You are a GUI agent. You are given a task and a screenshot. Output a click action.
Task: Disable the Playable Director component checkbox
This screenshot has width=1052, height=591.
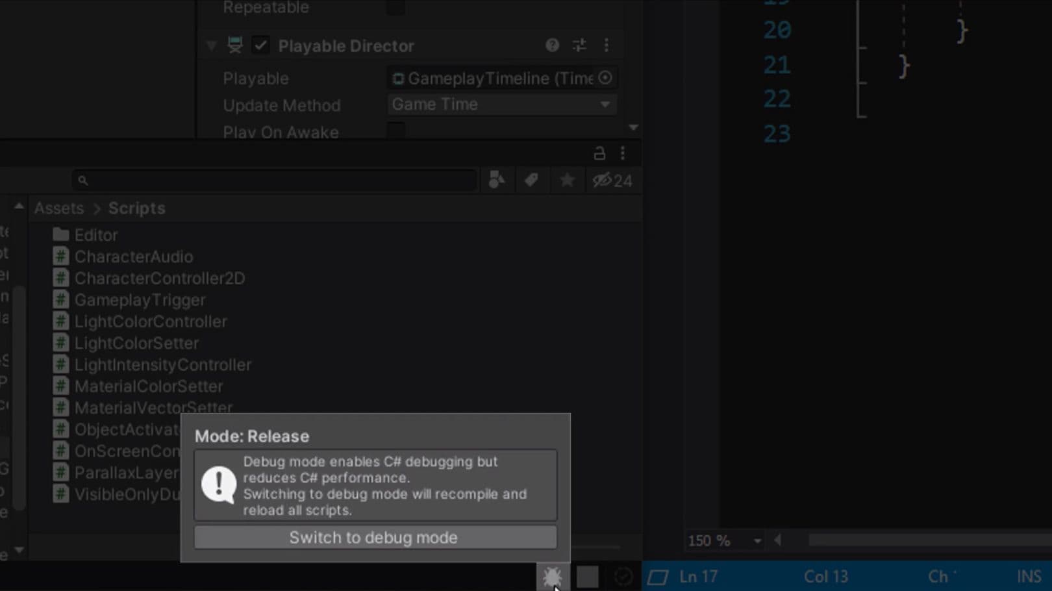point(261,45)
